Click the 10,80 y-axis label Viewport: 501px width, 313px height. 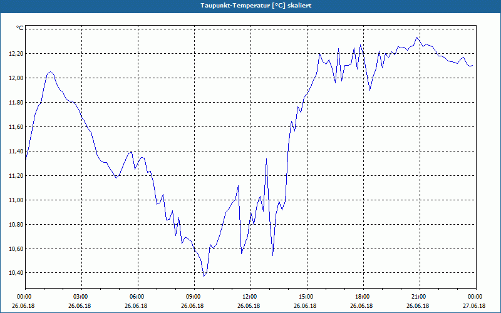[x=16, y=225]
